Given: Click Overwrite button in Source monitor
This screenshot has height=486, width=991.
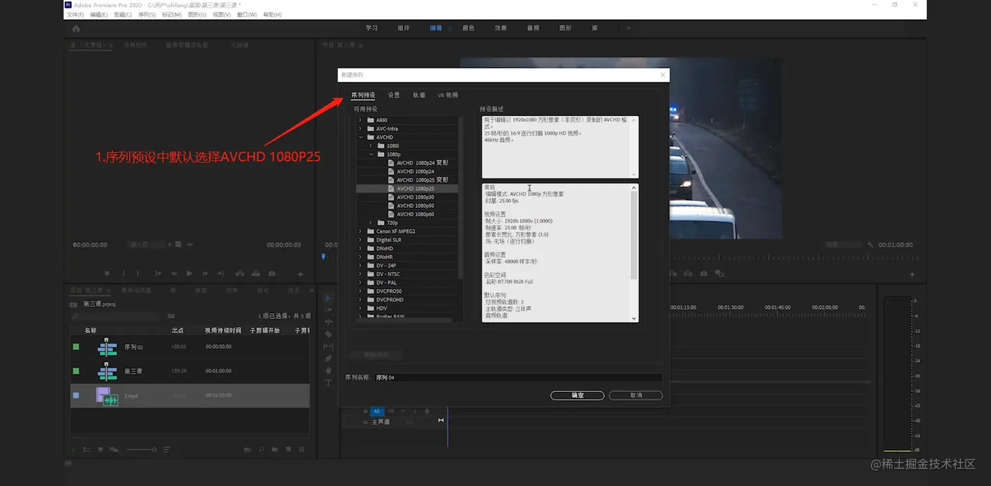Looking at the screenshot, I should pos(254,273).
